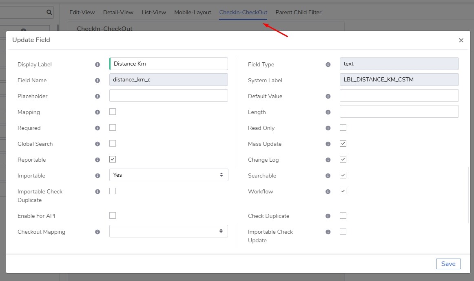Click into the Placeholder text field
This screenshot has height=281, width=474.
[x=169, y=95]
